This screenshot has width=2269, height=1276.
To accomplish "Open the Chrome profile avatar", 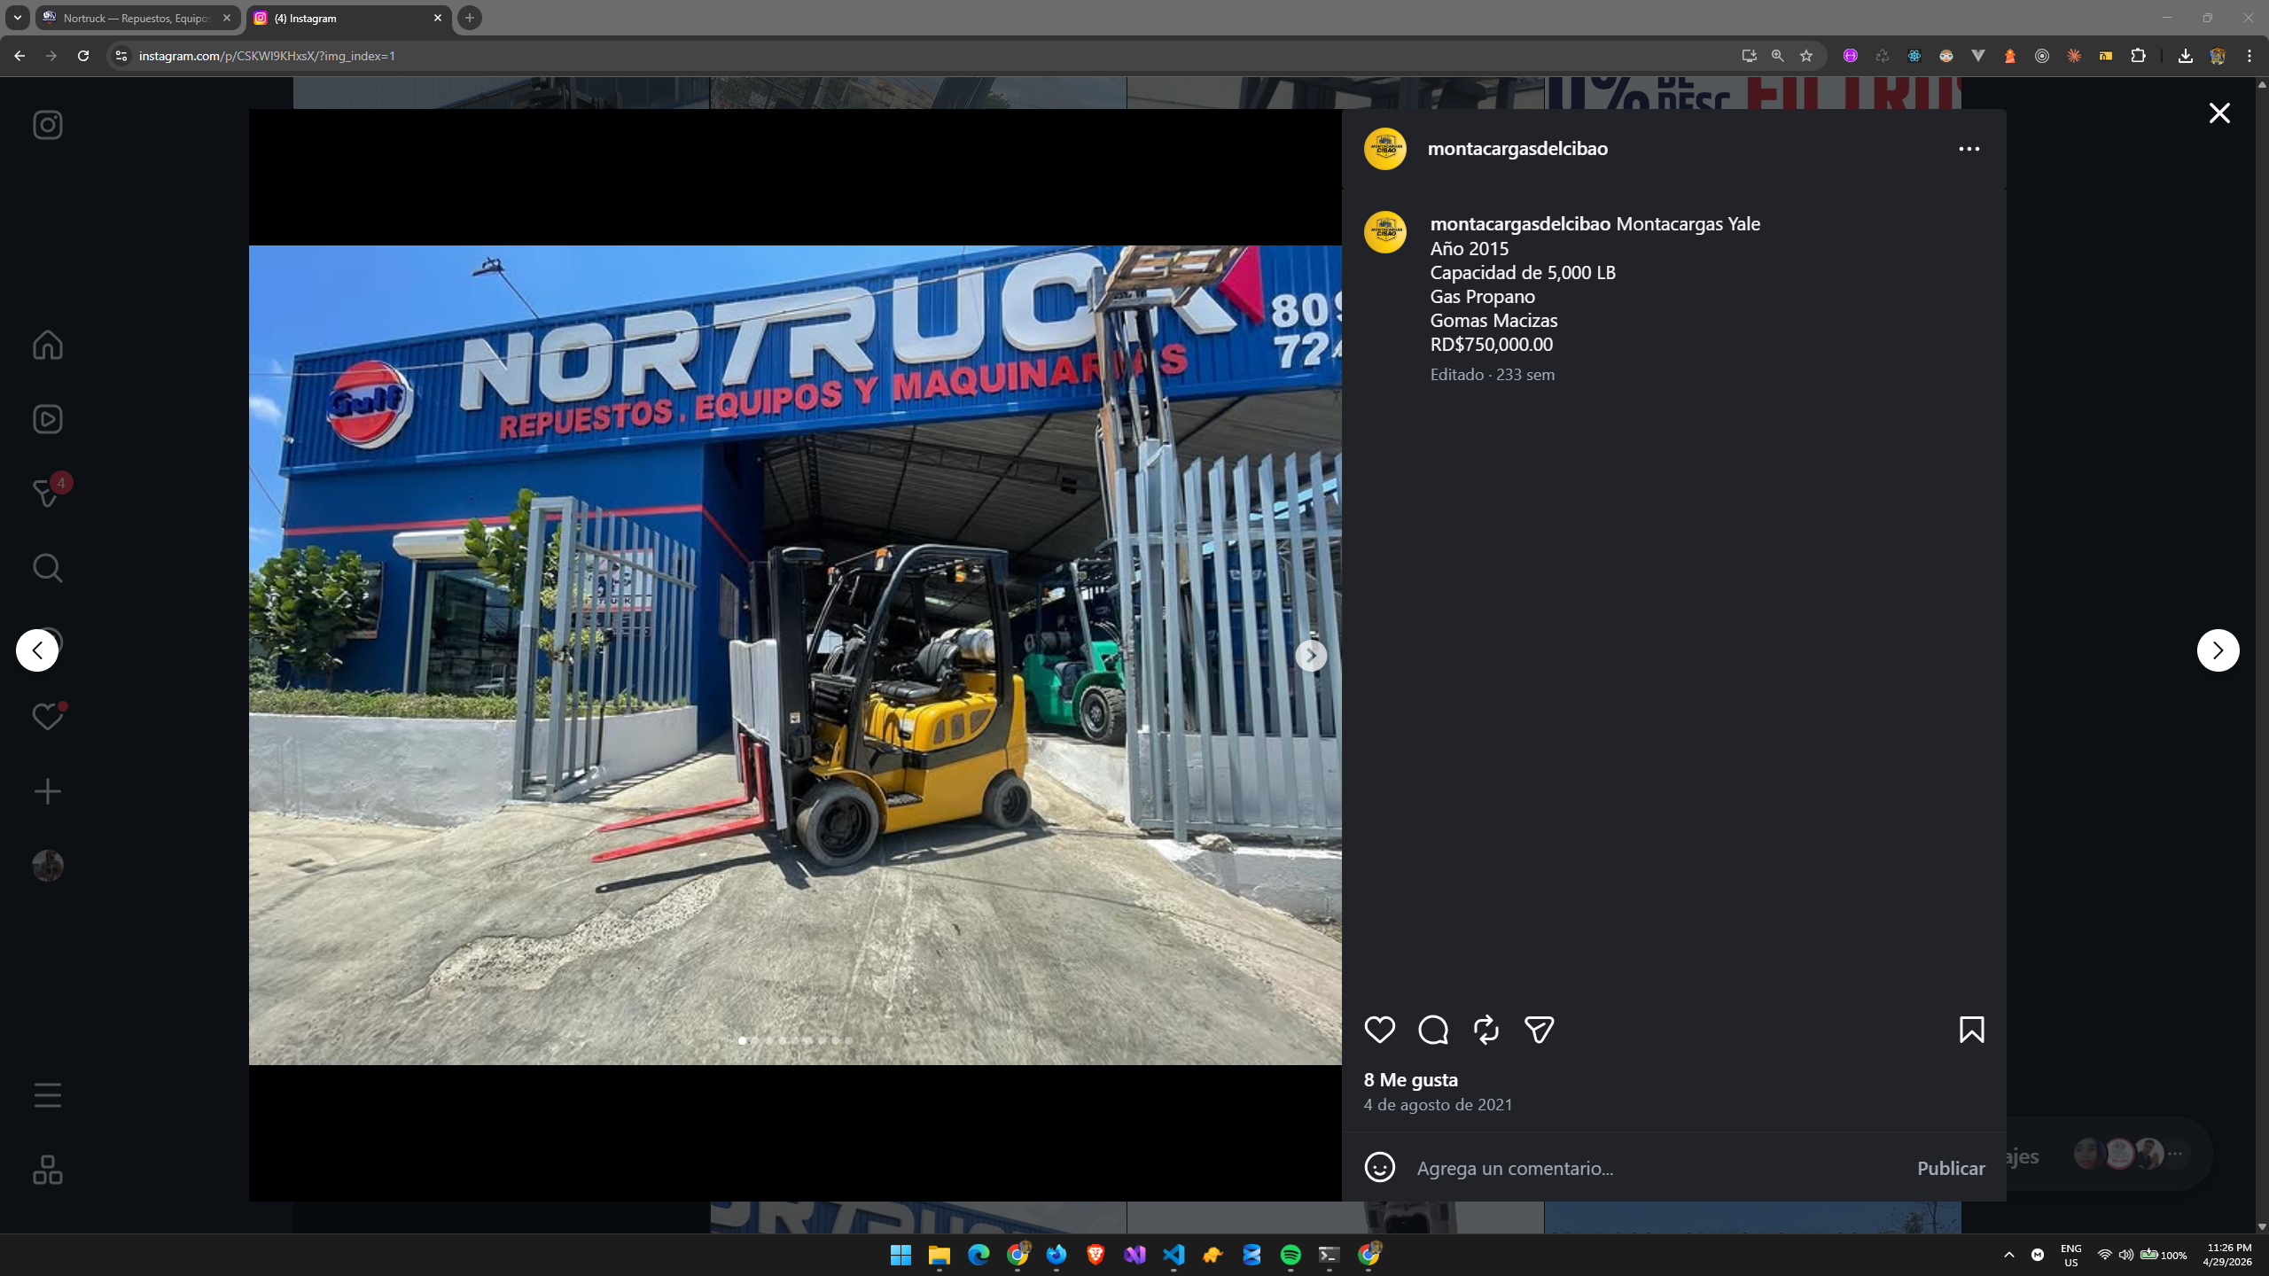I will coord(2218,56).
